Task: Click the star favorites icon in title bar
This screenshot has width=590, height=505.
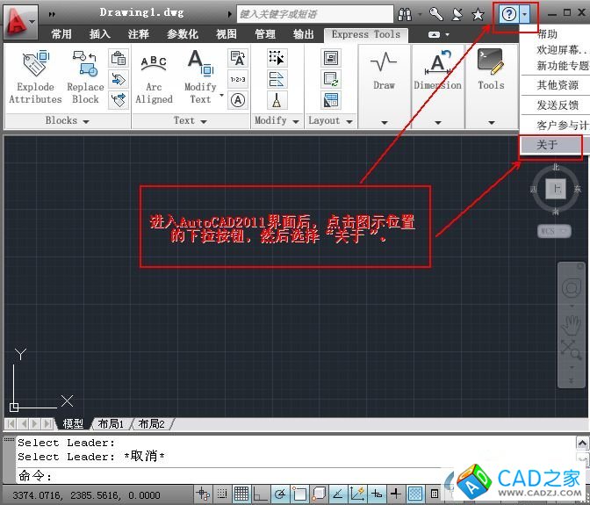Action: (x=478, y=14)
